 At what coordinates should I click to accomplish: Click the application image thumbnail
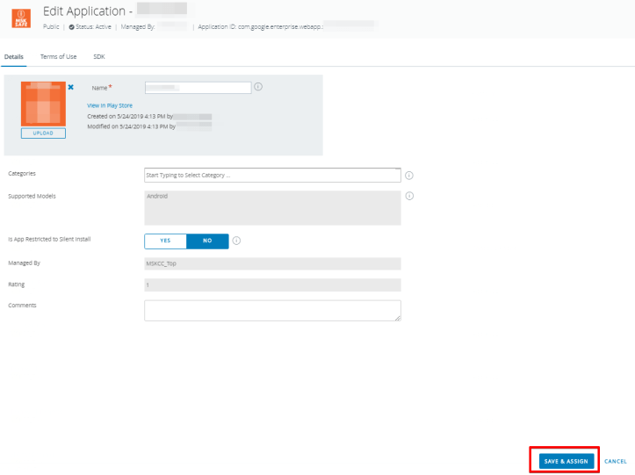(x=43, y=104)
